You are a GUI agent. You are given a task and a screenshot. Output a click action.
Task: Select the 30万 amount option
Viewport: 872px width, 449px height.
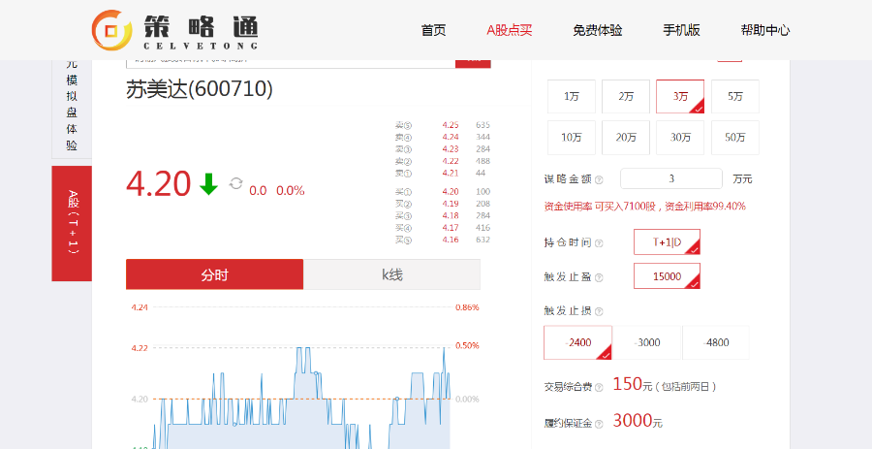click(x=680, y=138)
